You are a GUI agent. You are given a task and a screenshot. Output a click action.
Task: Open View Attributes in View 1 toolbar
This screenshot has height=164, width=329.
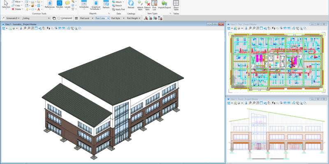(4, 28)
